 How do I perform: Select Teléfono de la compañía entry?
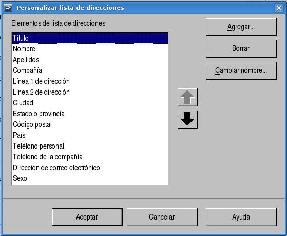(90, 157)
